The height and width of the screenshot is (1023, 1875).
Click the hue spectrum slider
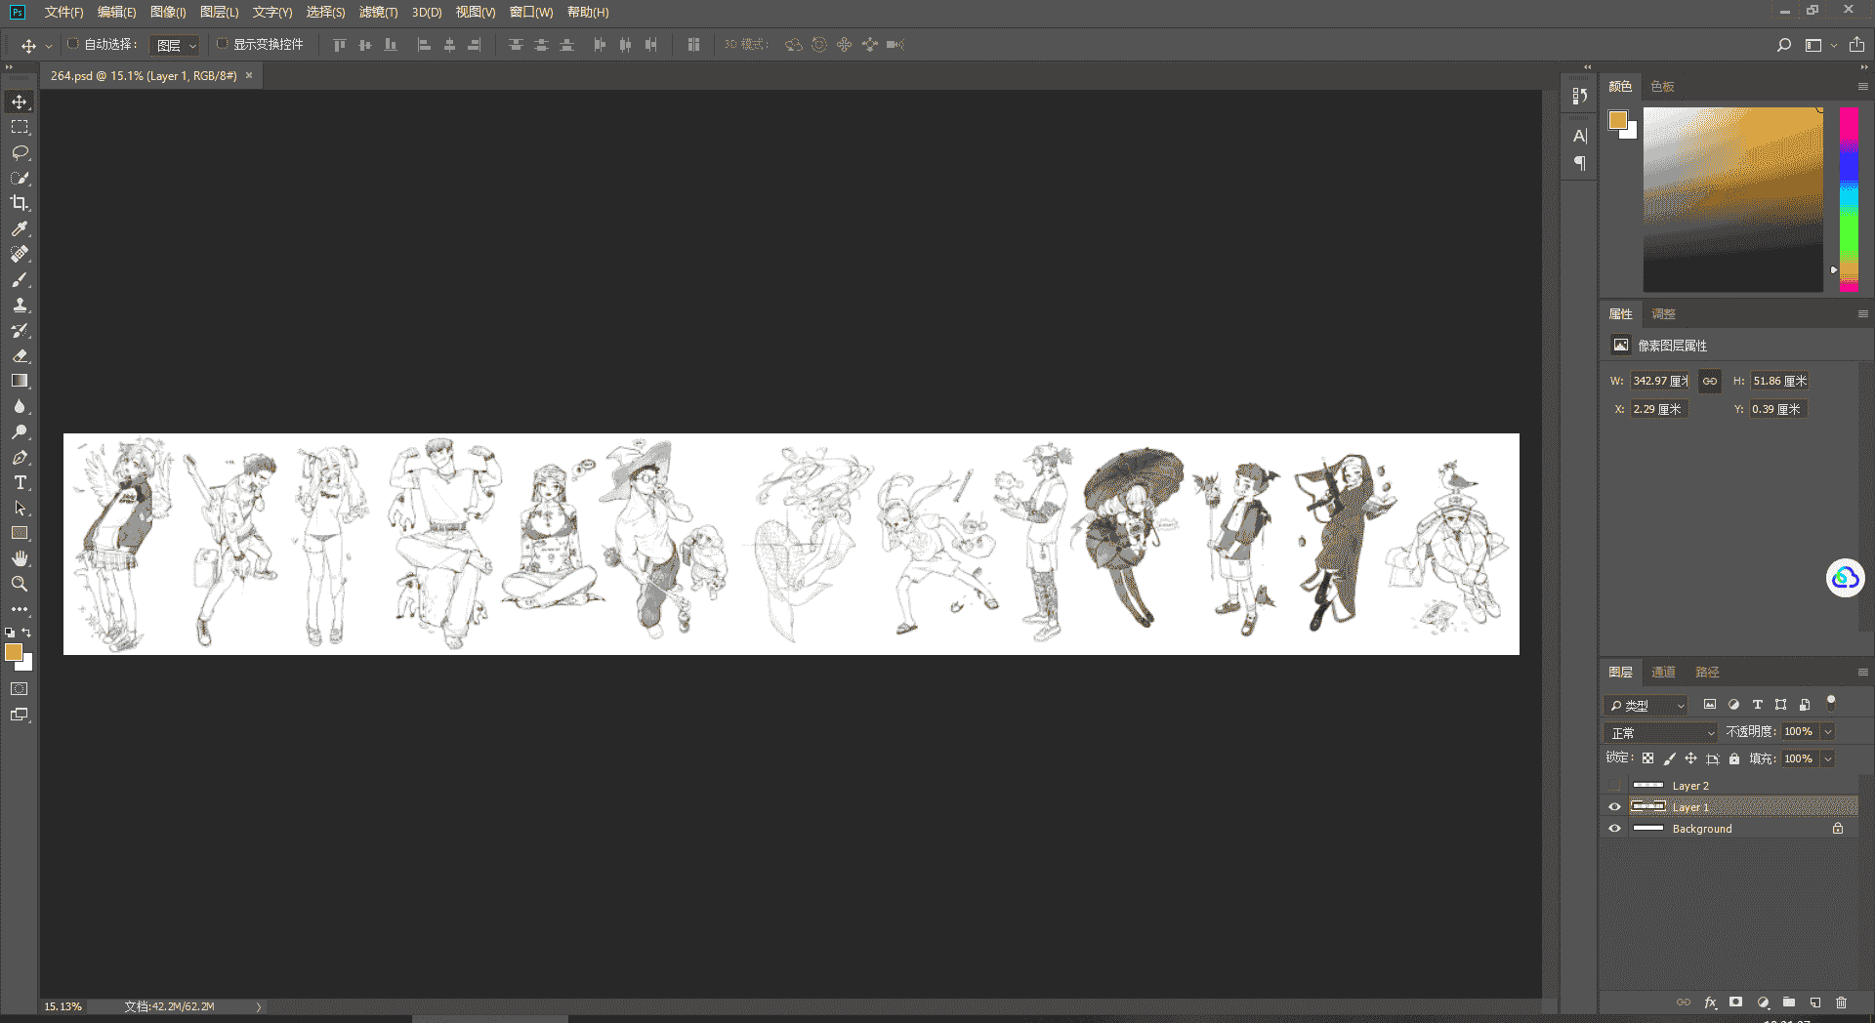tap(1849, 199)
